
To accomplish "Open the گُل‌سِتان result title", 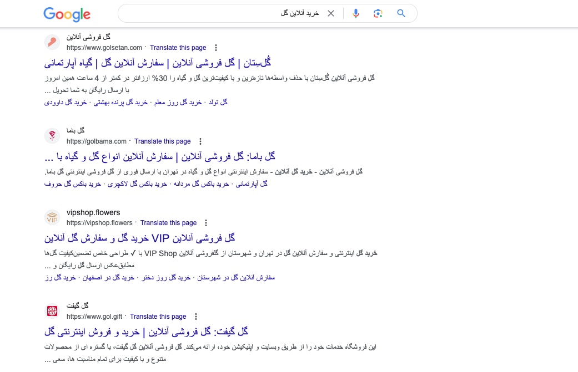I will [158, 63].
